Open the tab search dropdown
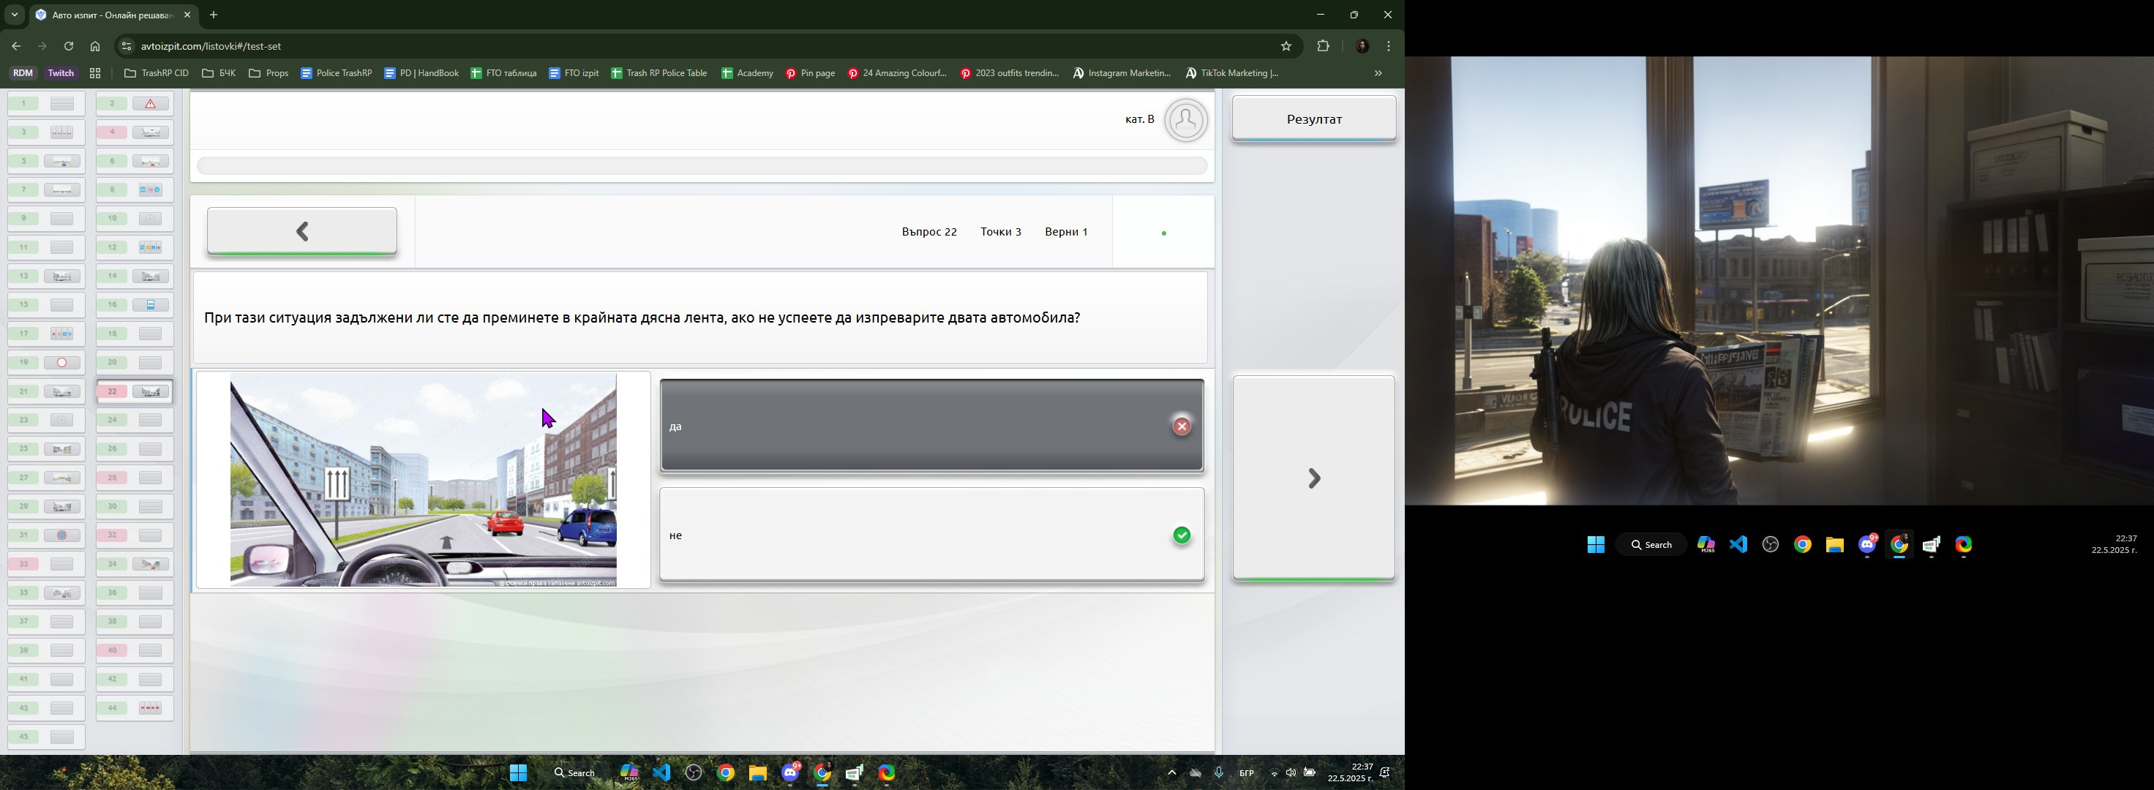Image resolution: width=2154 pixels, height=790 pixels. tap(14, 15)
